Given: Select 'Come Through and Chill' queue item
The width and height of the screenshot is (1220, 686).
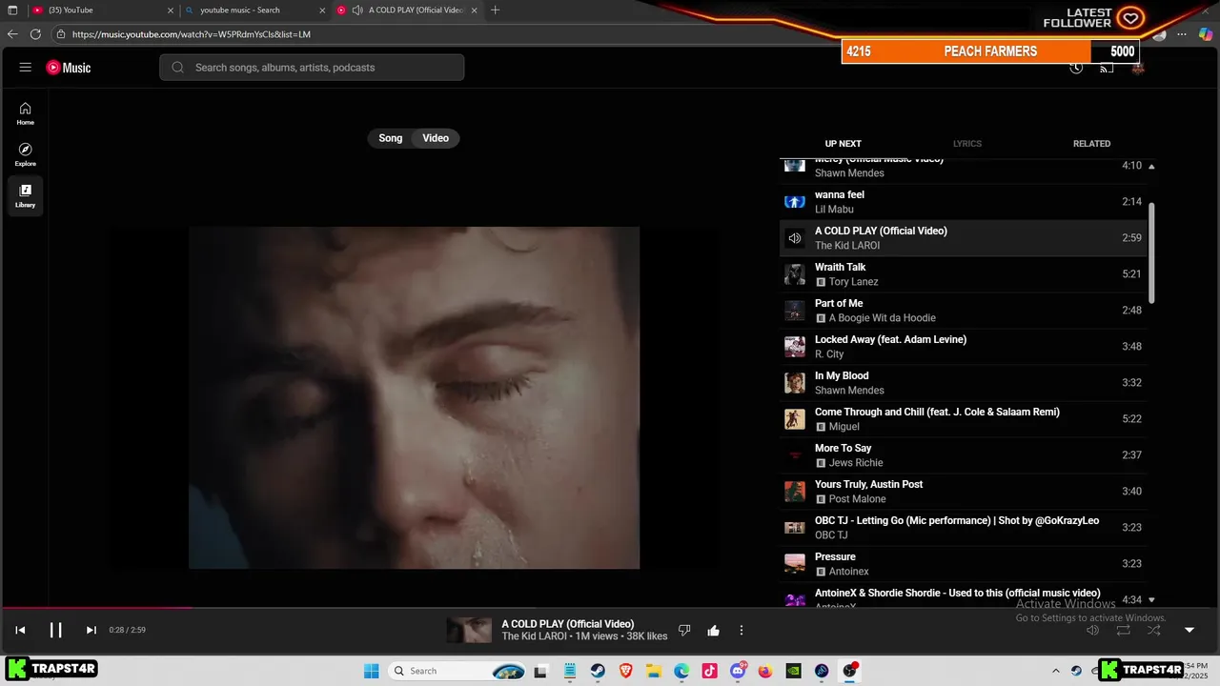Looking at the screenshot, I should pyautogui.click(x=963, y=419).
